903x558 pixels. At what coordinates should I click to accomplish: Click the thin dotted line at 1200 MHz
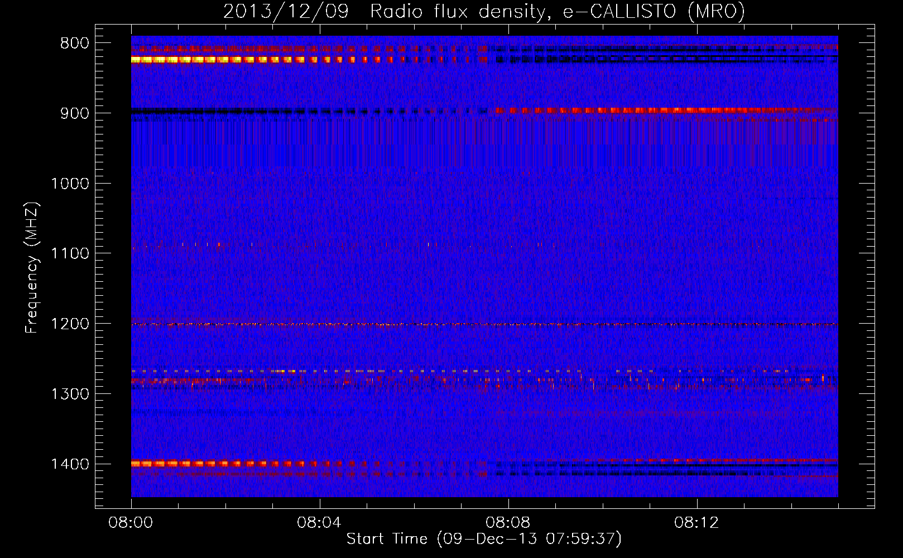[x=484, y=324]
